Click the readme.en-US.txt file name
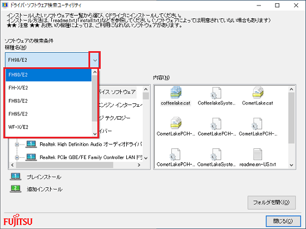 coord(258,165)
